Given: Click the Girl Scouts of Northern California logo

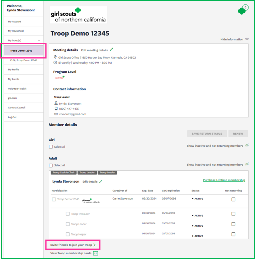Looking at the screenshot, I should coord(78,15).
